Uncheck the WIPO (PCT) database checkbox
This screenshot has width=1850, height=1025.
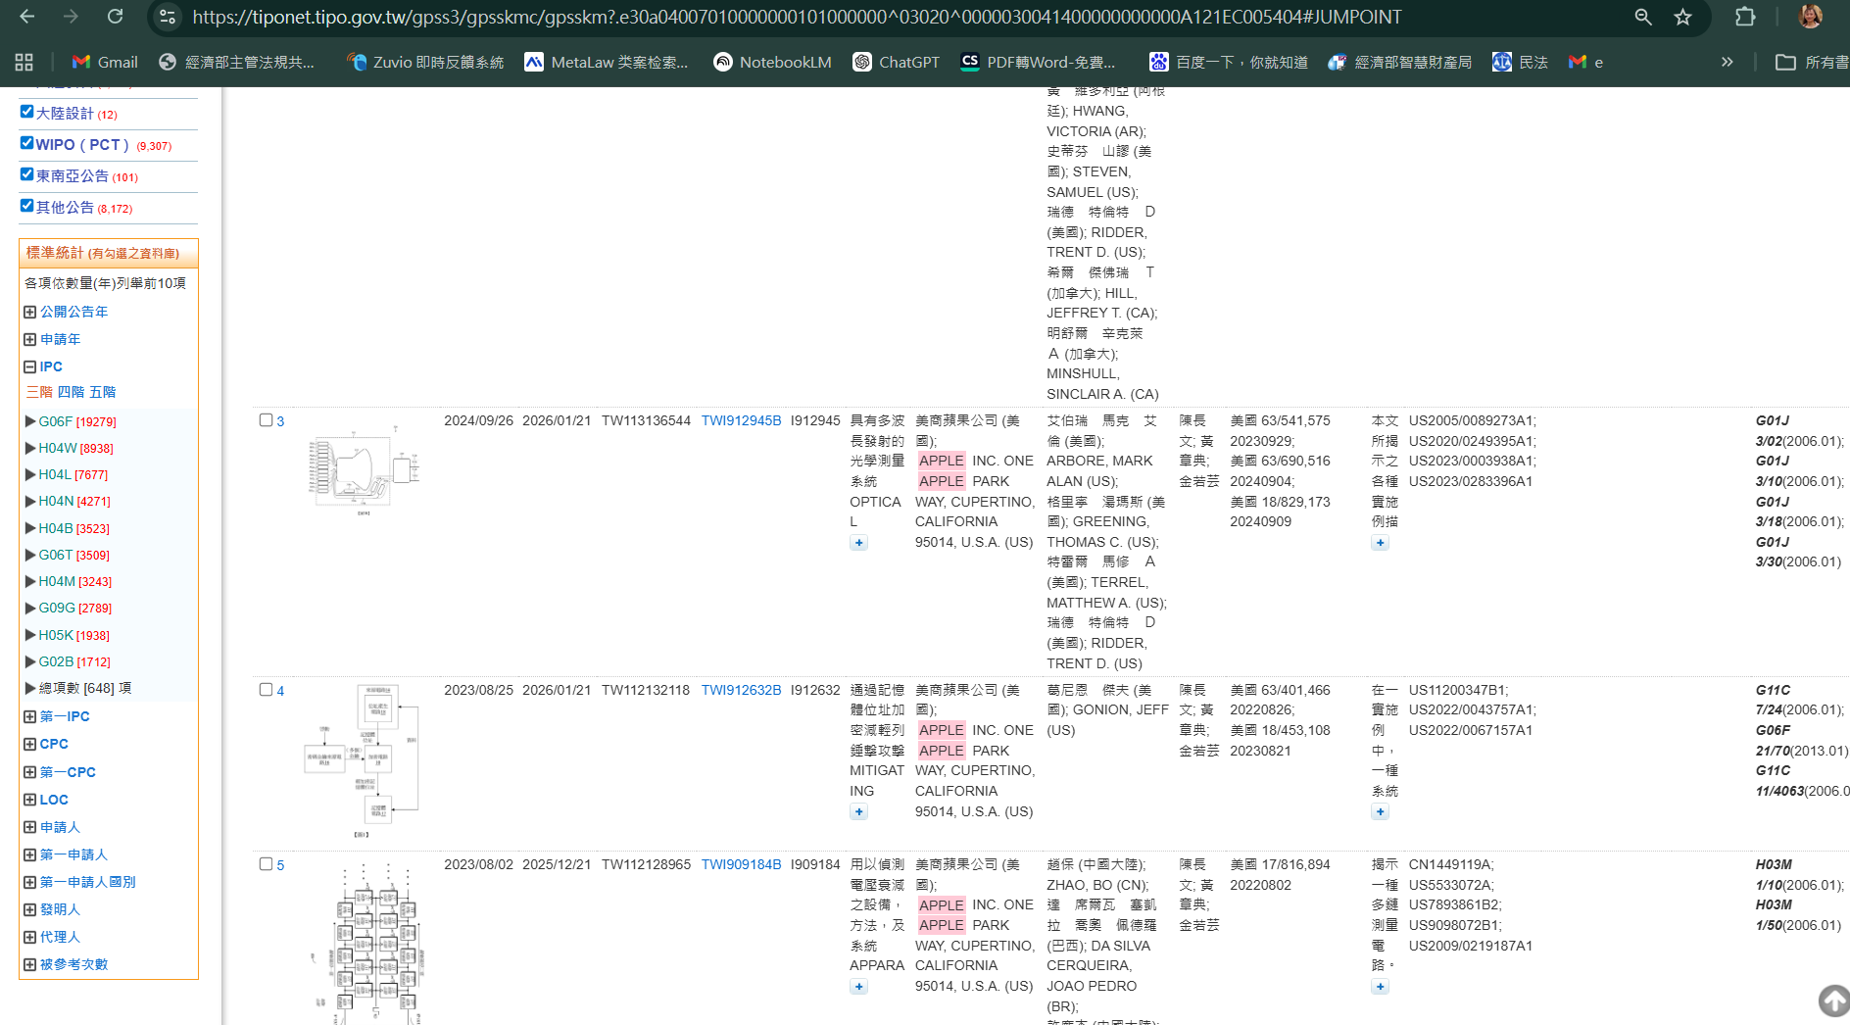[x=27, y=143]
